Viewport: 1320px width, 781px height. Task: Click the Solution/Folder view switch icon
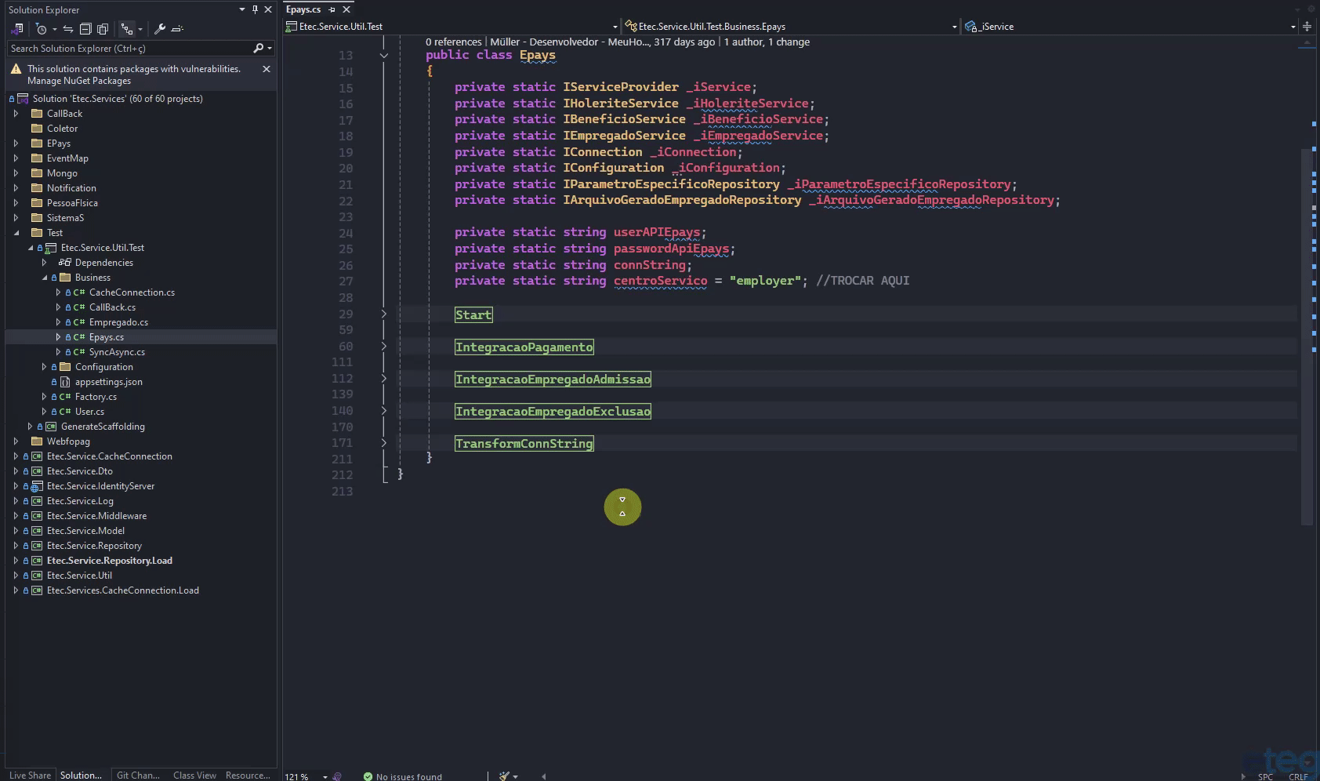pos(17,29)
